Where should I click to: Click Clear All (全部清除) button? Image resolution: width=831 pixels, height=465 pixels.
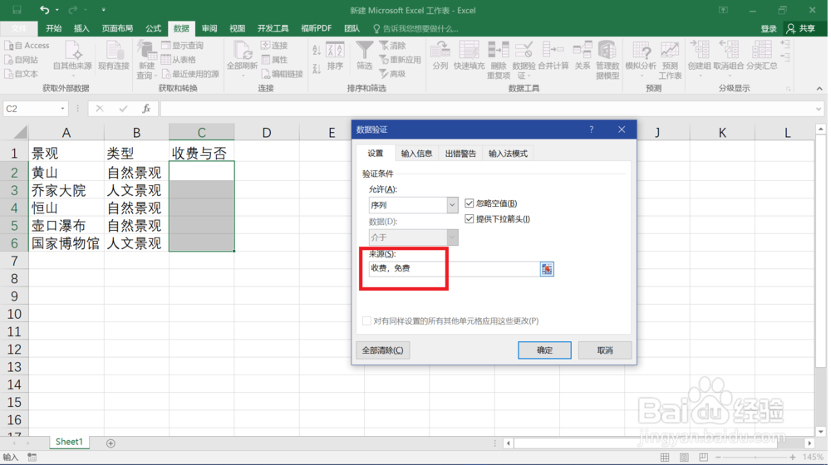(382, 350)
